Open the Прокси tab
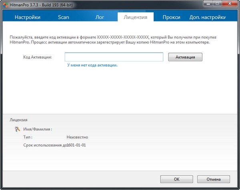Screen dimensions: 240x190 [x=172, y=17]
